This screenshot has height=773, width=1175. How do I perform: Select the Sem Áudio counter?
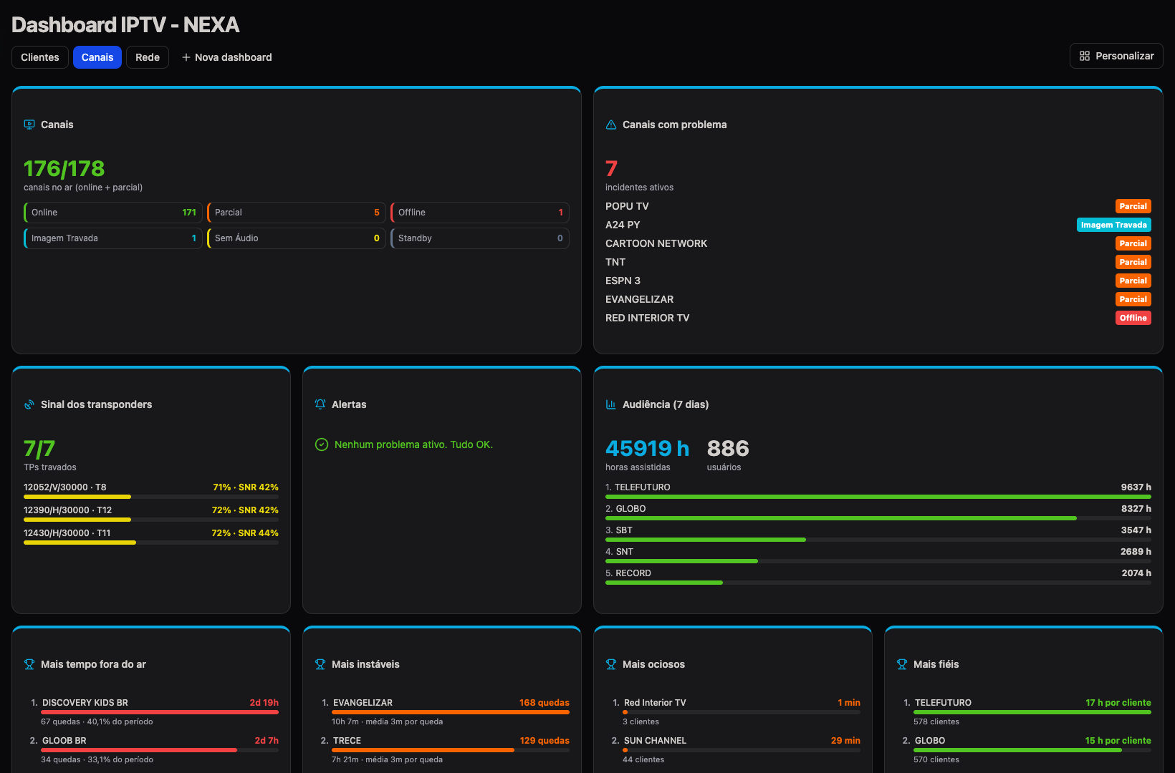tap(297, 238)
